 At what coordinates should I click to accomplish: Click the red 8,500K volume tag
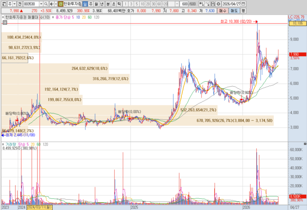[x=298, y=196]
